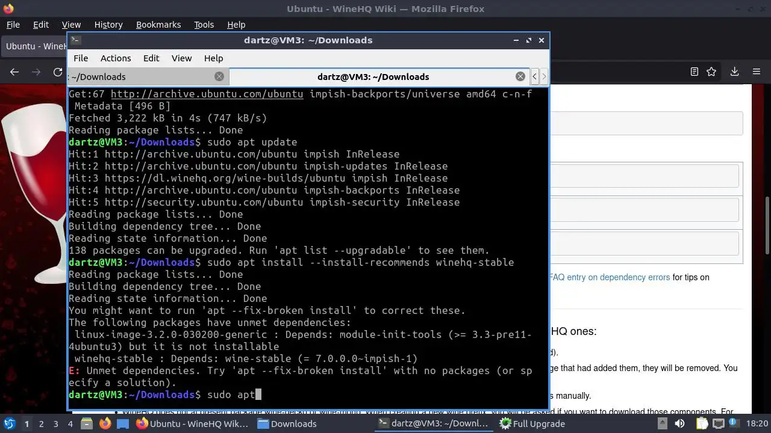Viewport: 771px width, 433px height.
Task: Click the Firefox forward arrow
Action: pos(36,72)
